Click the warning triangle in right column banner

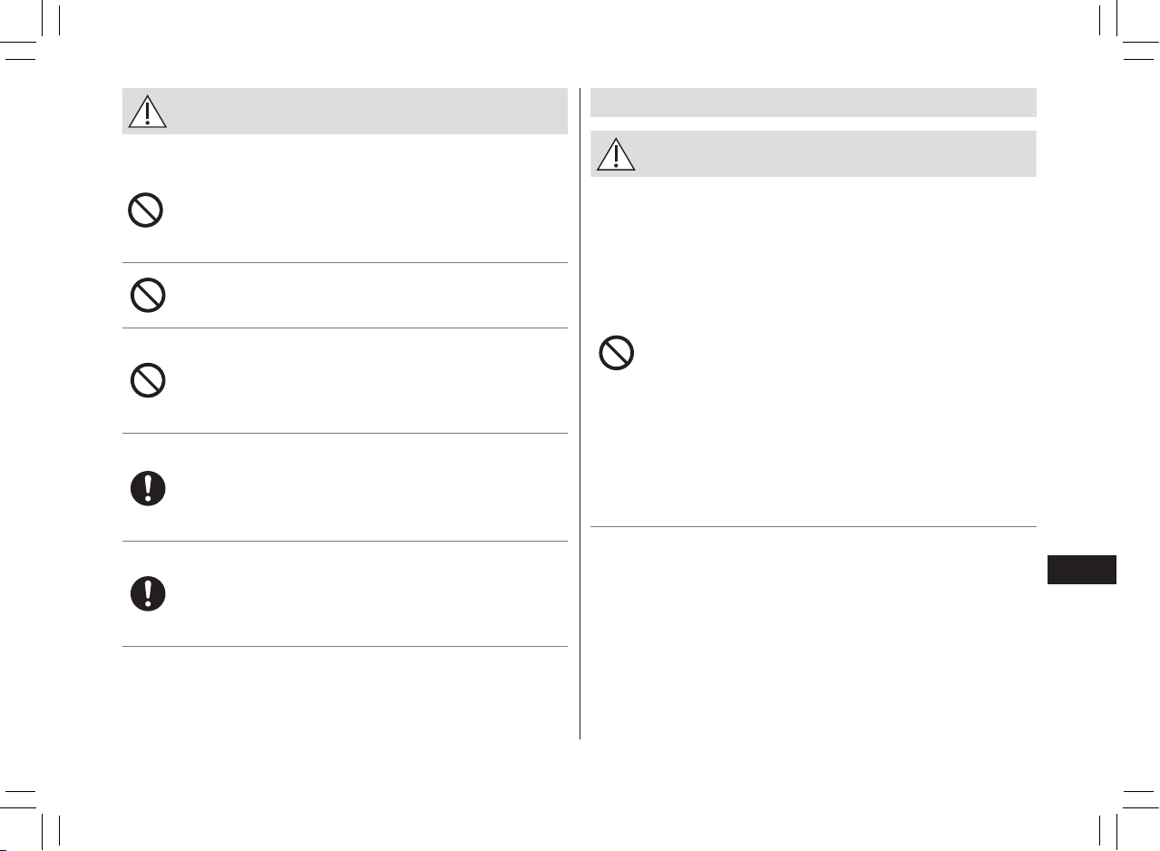(x=616, y=153)
